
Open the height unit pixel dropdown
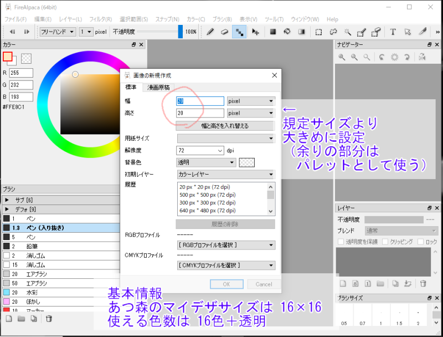251,113
